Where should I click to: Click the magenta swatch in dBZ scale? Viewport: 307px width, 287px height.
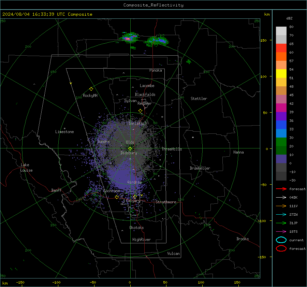pos(281,107)
